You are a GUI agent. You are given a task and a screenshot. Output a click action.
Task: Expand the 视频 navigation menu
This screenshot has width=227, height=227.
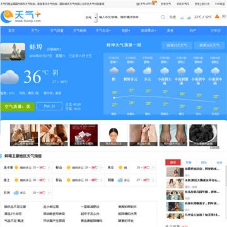pyautogui.click(x=125, y=31)
